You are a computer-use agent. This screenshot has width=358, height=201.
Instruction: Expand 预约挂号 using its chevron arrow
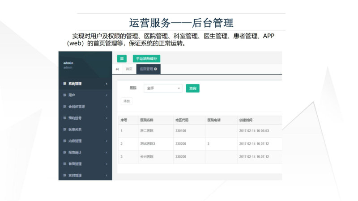pos(107,118)
